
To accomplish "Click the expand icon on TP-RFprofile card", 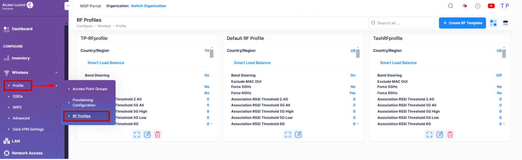I will tap(137, 135).
